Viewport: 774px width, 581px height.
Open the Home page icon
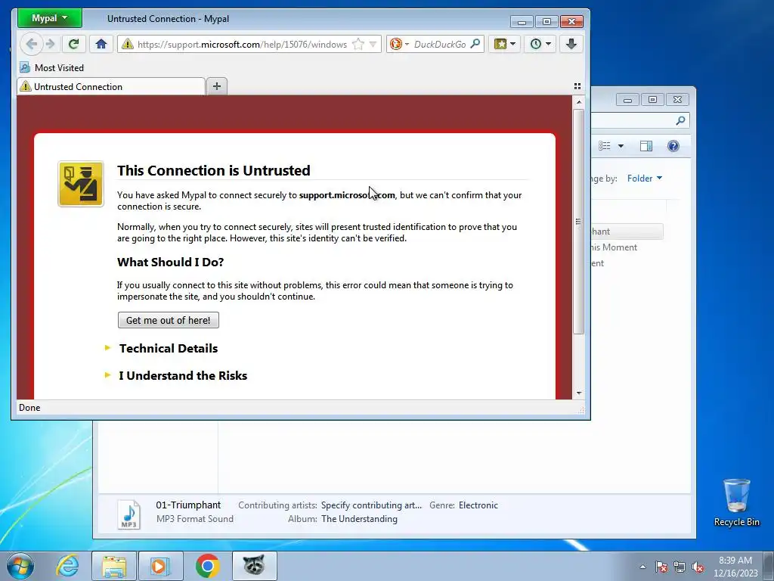pyautogui.click(x=101, y=44)
